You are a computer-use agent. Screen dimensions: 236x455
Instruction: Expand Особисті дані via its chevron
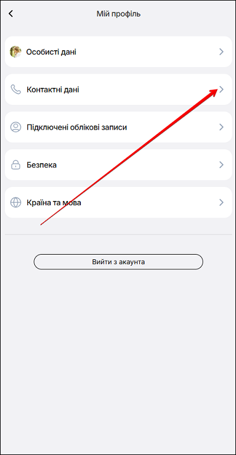coord(221,52)
